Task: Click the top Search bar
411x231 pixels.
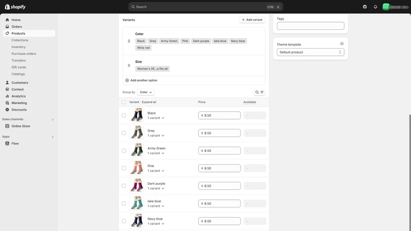Action: (206, 7)
